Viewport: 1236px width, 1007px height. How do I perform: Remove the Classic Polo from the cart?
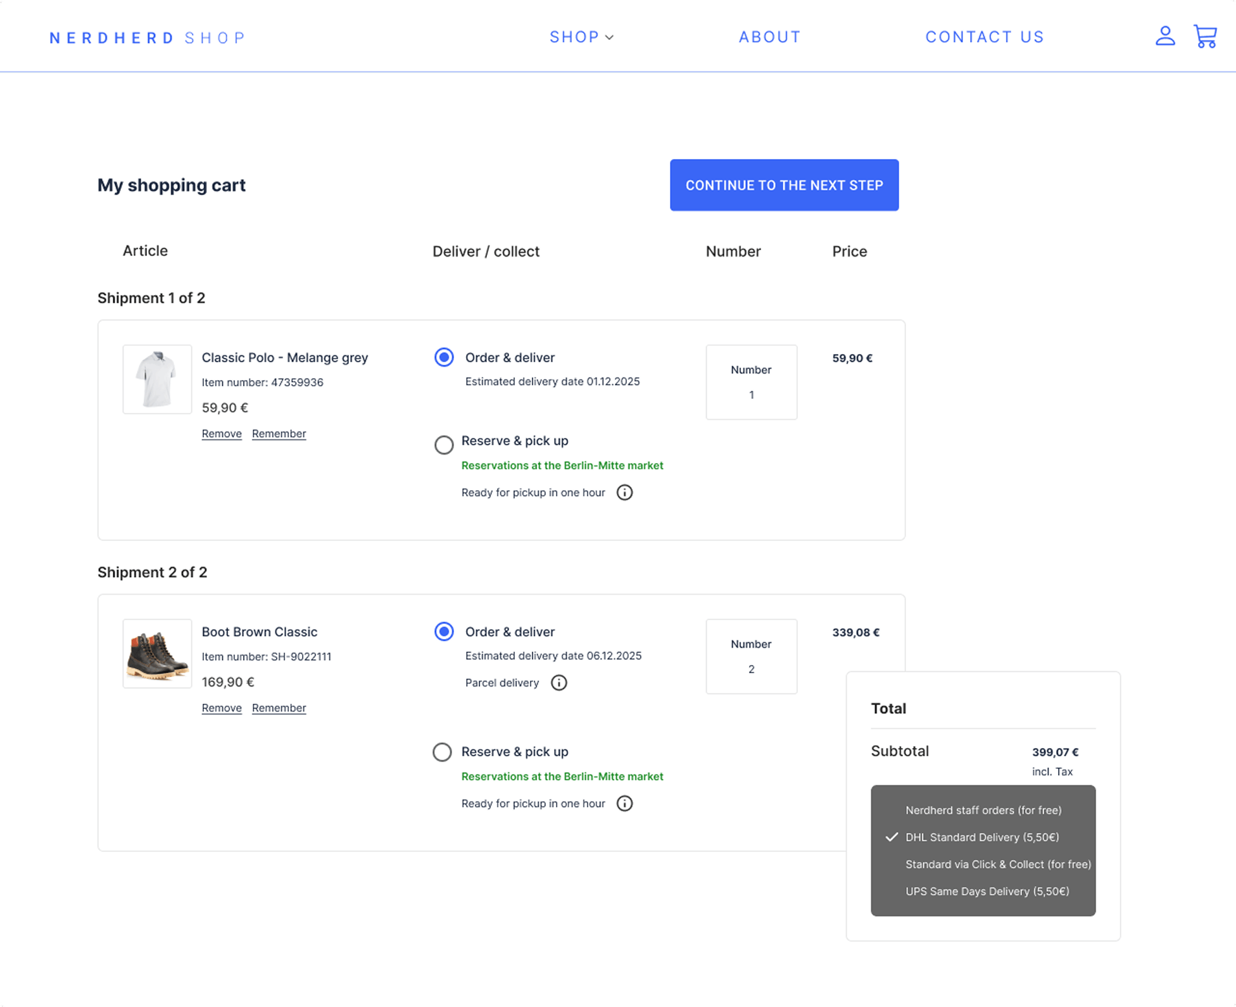(221, 433)
